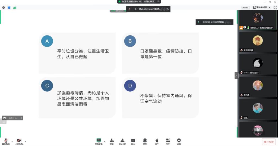Unmute the microphone (解除静音)
The height and width of the screenshot is (146, 278).
click(6, 141)
